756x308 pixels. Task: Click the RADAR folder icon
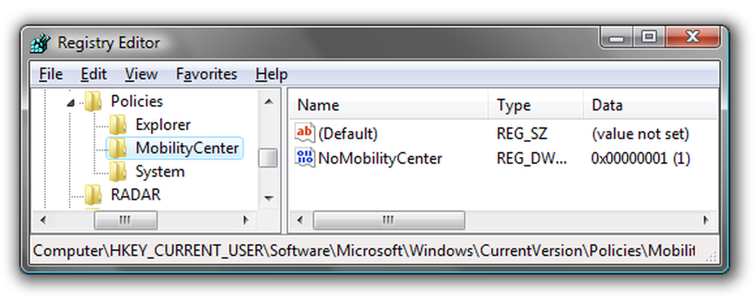pos(93,195)
